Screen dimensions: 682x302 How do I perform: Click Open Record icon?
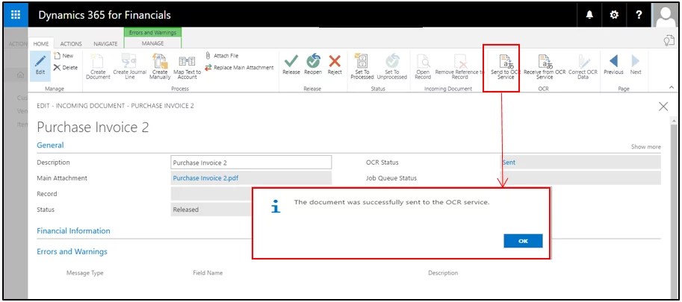[x=423, y=66]
